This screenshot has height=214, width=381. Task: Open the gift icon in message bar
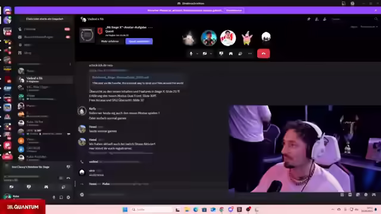342,194
